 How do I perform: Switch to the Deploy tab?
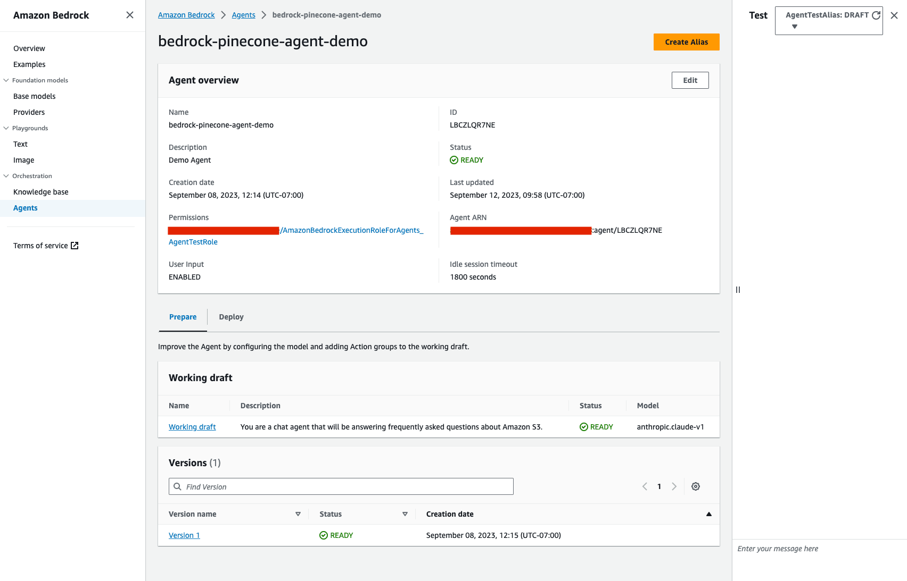[231, 317]
